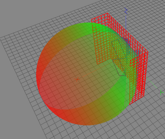Select the upper gray outlined rectangle inside sphere

(119, 49)
